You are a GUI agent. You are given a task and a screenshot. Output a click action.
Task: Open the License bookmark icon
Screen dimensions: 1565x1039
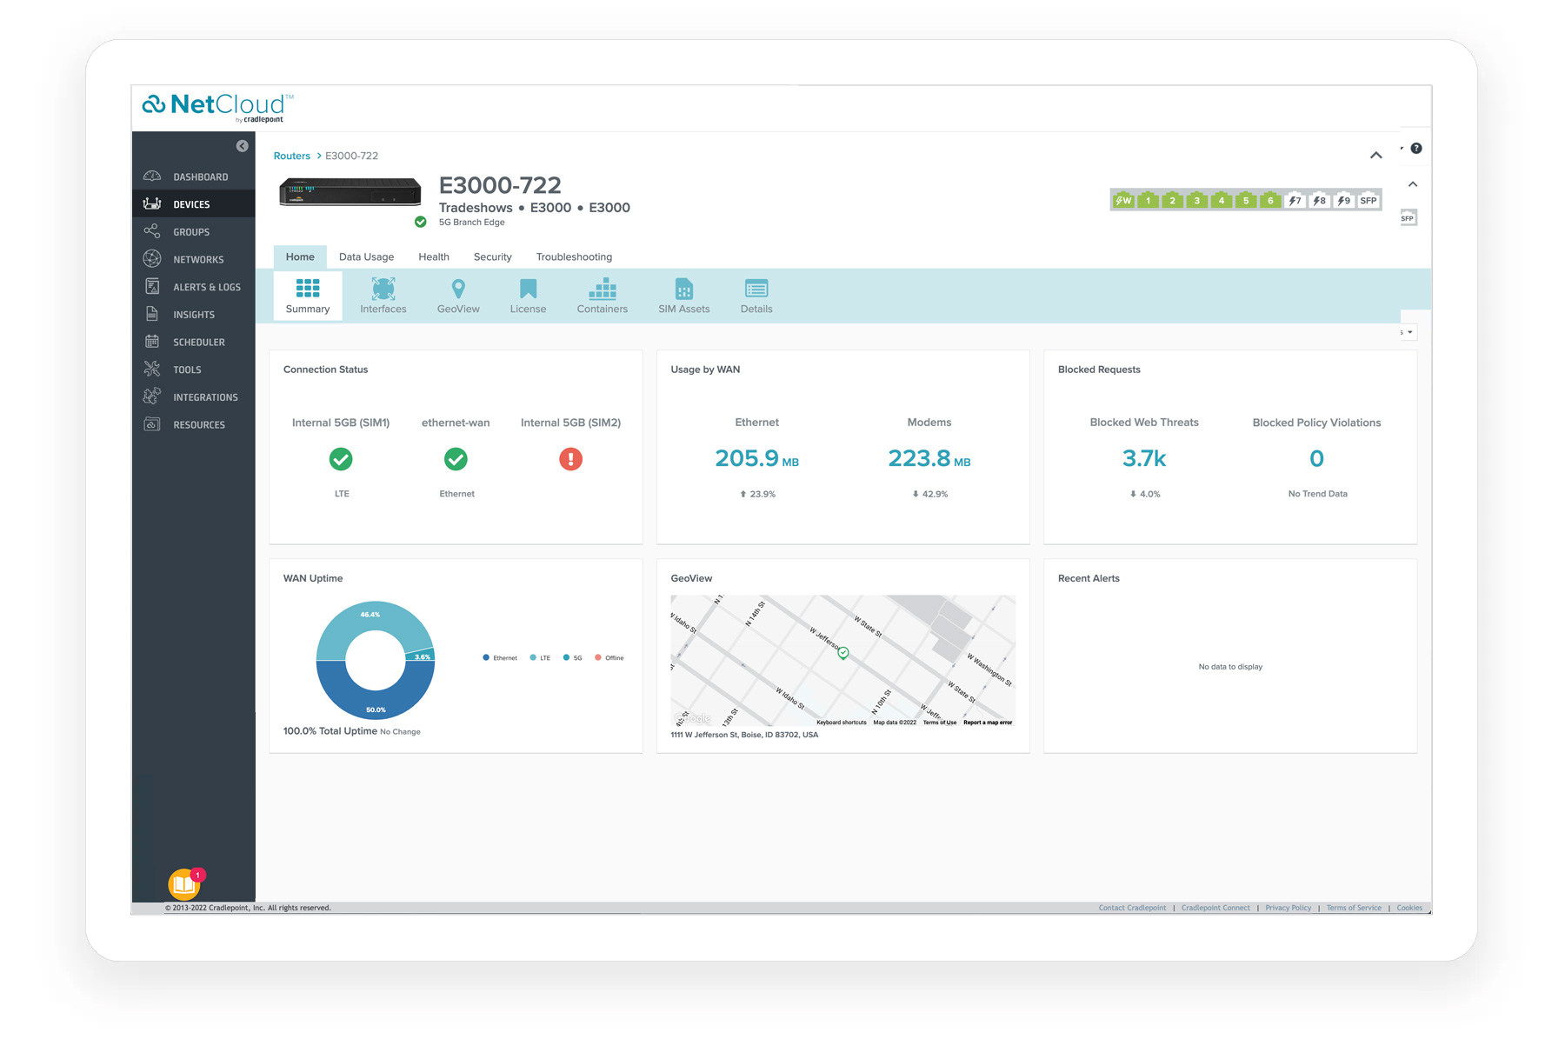pos(528,288)
